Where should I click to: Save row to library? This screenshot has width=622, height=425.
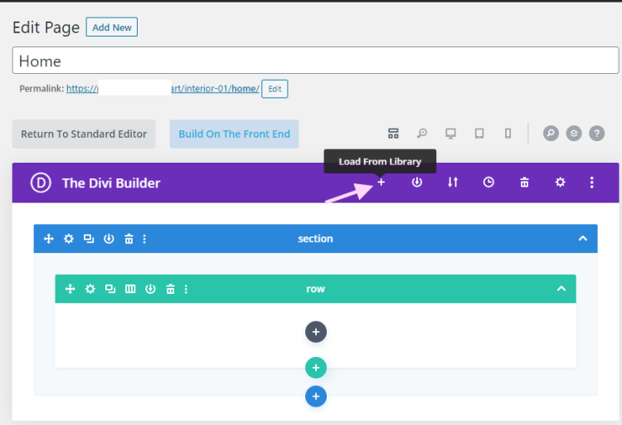[150, 289]
